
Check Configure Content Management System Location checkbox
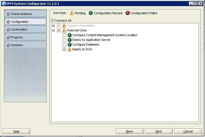(x=64, y=35)
